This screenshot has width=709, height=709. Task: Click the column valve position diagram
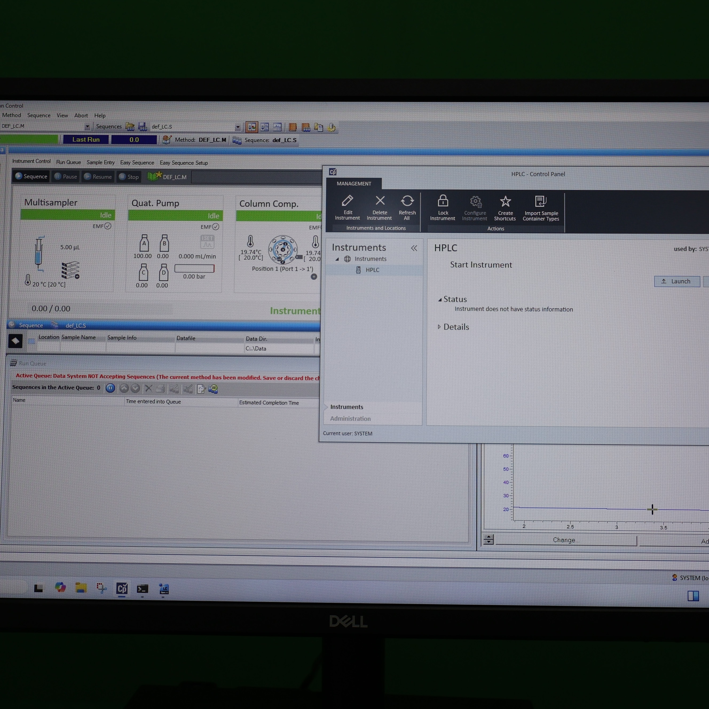[x=283, y=250]
